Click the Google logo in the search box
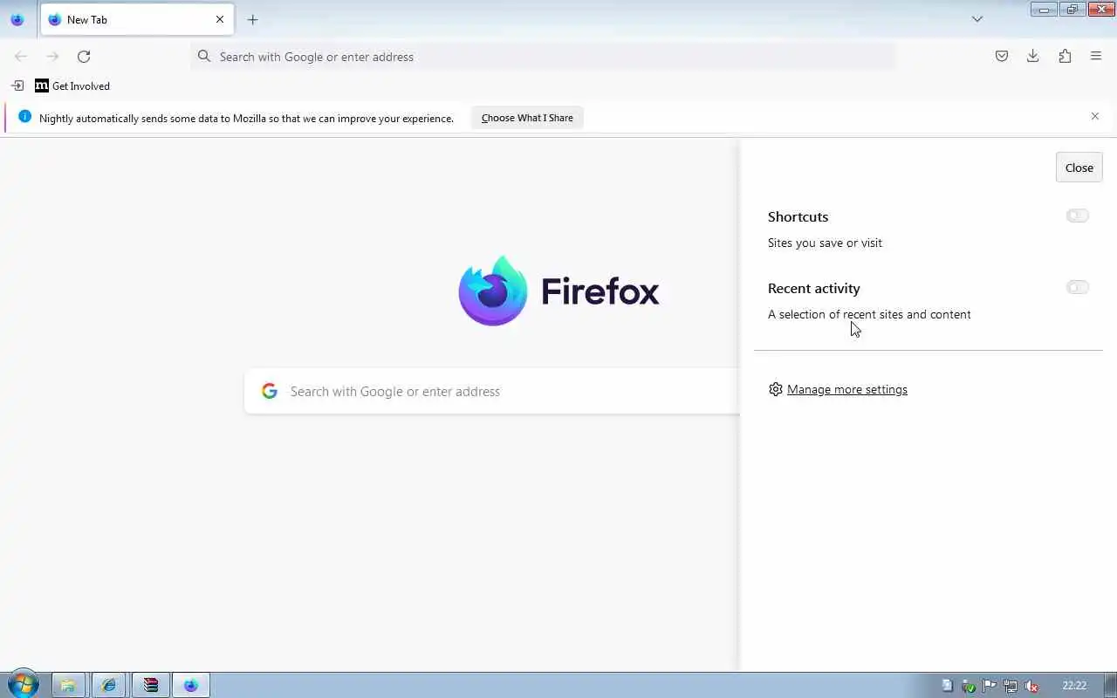The height and width of the screenshot is (698, 1117). 270,391
